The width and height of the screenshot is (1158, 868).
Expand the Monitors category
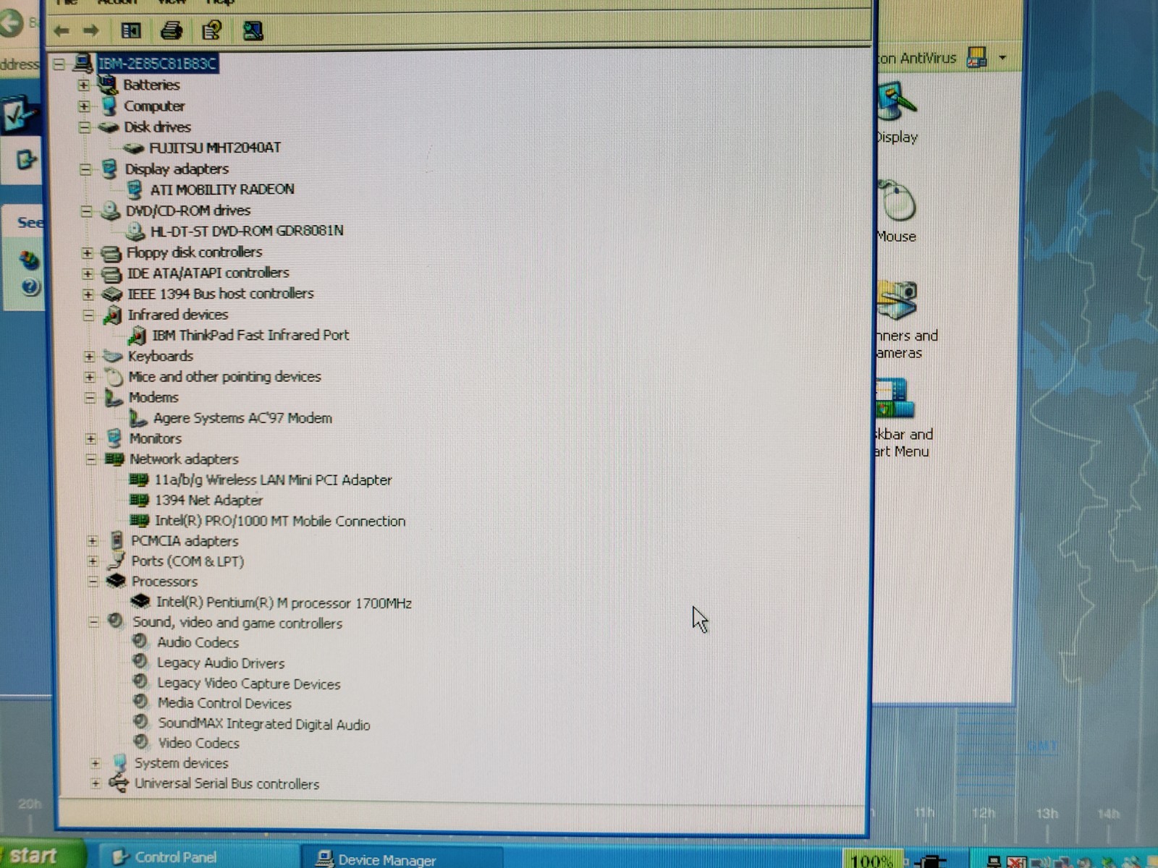[x=90, y=438]
